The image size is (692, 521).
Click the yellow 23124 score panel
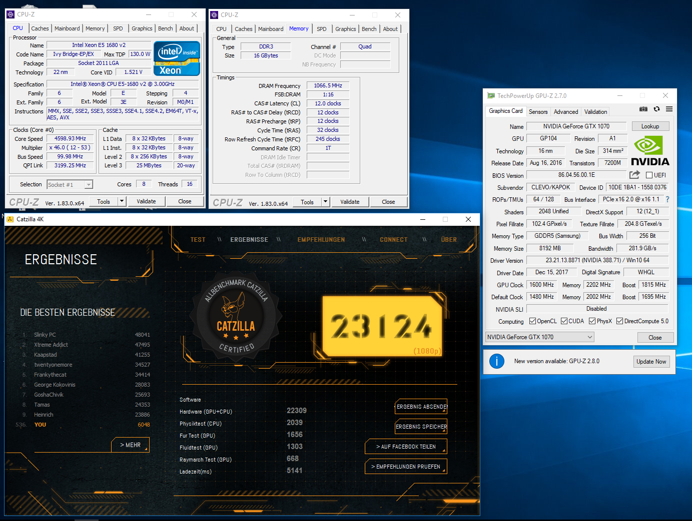pos(382,327)
